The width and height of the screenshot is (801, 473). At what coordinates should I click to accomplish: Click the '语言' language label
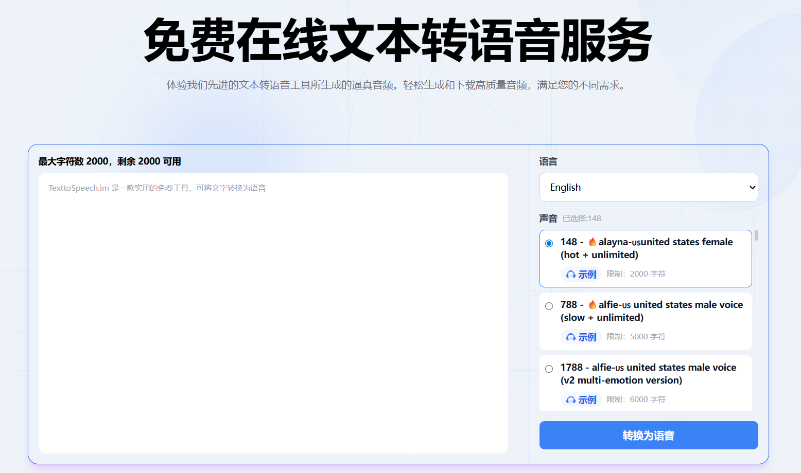click(x=548, y=161)
